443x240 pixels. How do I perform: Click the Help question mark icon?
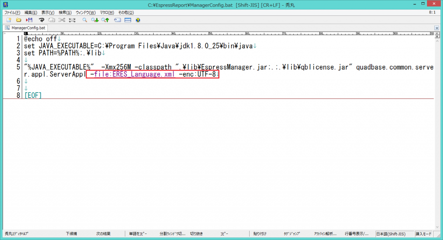click(x=138, y=20)
